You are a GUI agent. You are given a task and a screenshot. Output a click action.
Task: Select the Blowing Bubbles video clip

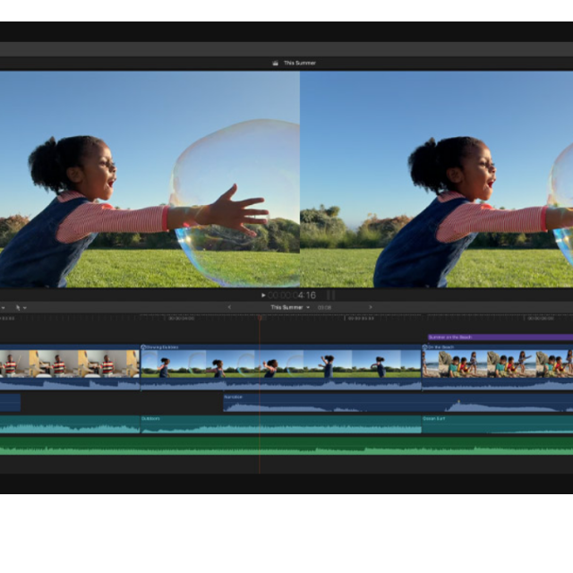(280, 365)
